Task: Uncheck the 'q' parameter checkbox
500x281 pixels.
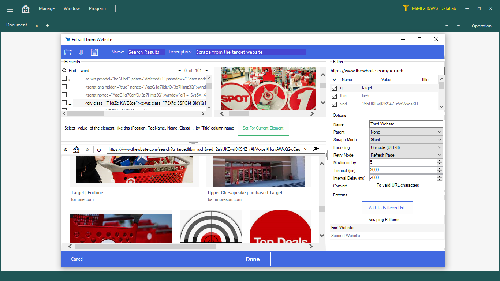Action: point(334,88)
